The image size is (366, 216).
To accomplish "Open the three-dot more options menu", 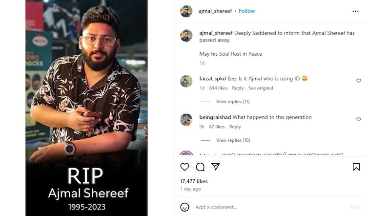I will point(355,11).
